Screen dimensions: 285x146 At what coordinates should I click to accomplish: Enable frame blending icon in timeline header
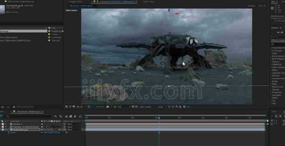pyautogui.click(x=71, y=116)
